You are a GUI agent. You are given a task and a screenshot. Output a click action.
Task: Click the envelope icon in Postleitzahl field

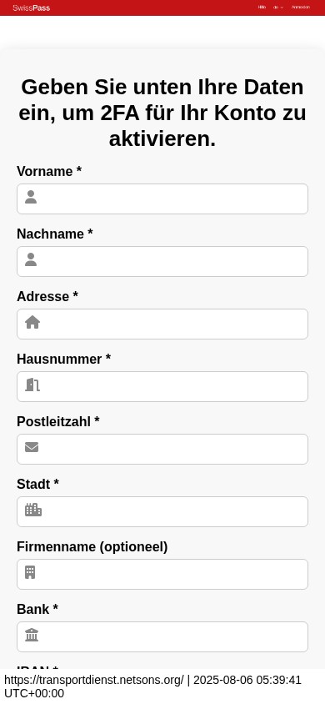tap(32, 447)
